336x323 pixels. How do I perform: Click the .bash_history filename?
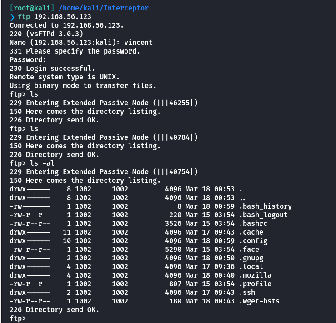[266, 206]
